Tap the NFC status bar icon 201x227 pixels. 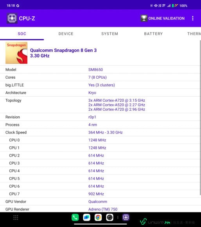(x=151, y=5)
